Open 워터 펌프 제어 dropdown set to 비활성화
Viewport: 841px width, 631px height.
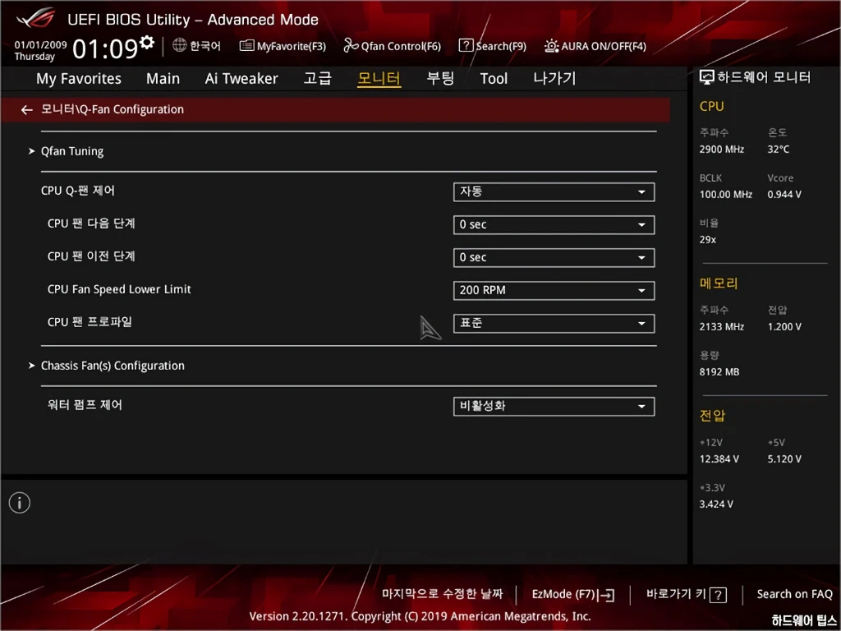coord(554,406)
